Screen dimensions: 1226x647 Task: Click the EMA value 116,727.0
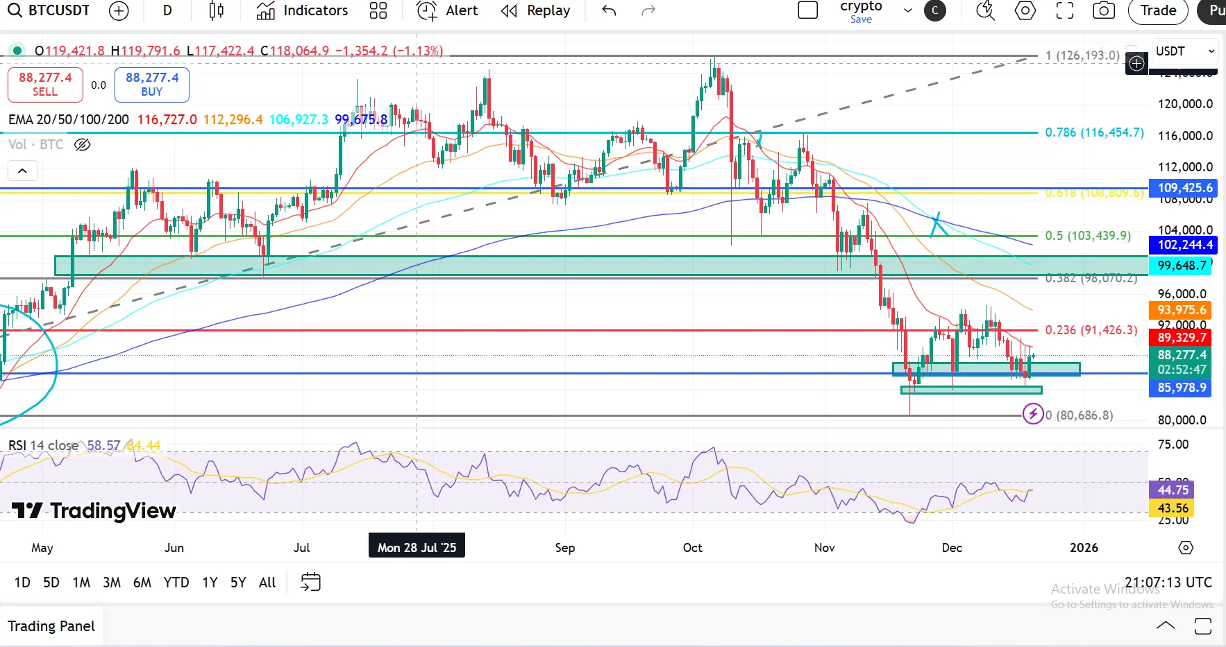click(x=167, y=119)
